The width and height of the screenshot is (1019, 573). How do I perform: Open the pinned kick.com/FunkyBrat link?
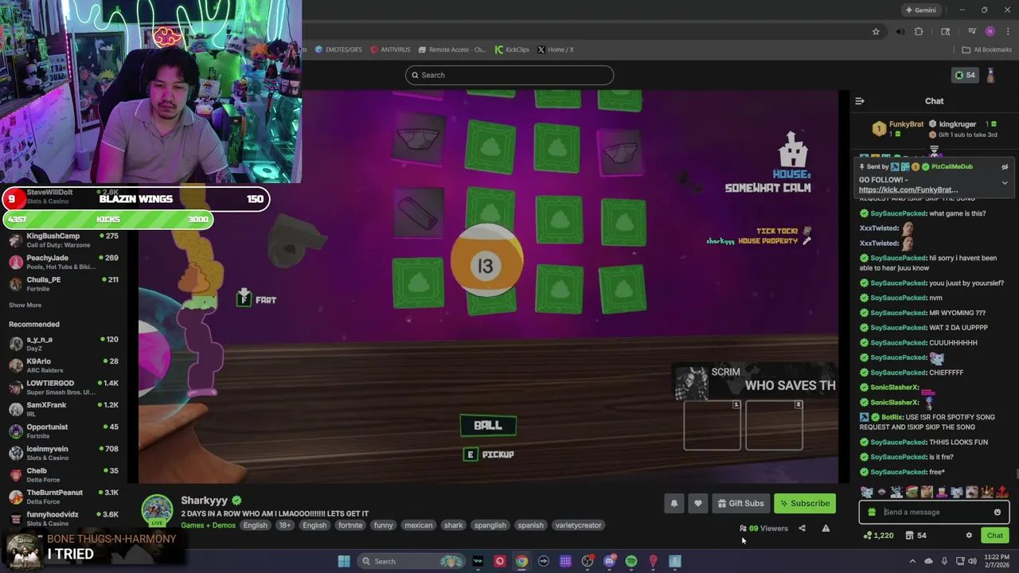908,190
